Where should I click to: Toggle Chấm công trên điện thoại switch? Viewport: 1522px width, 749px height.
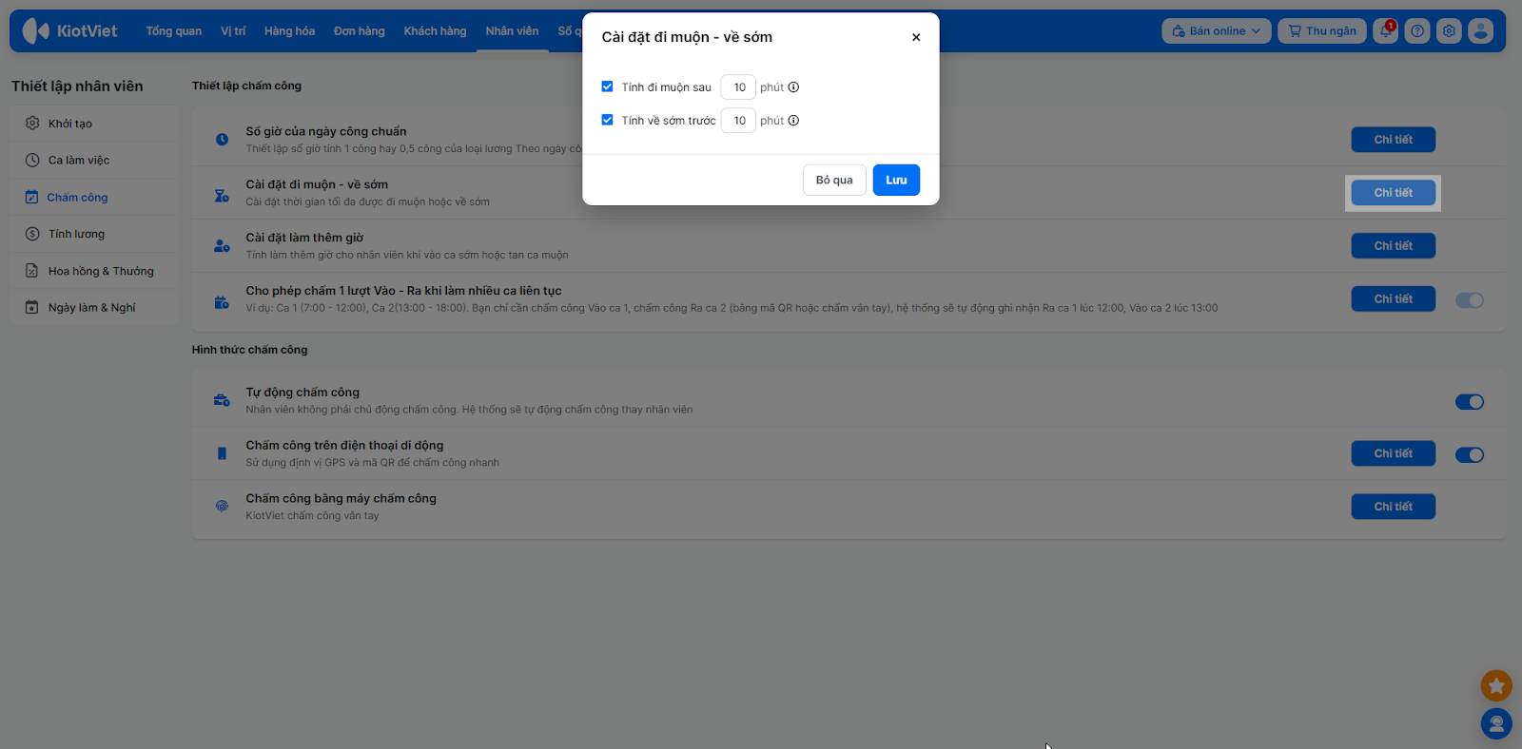click(1470, 455)
